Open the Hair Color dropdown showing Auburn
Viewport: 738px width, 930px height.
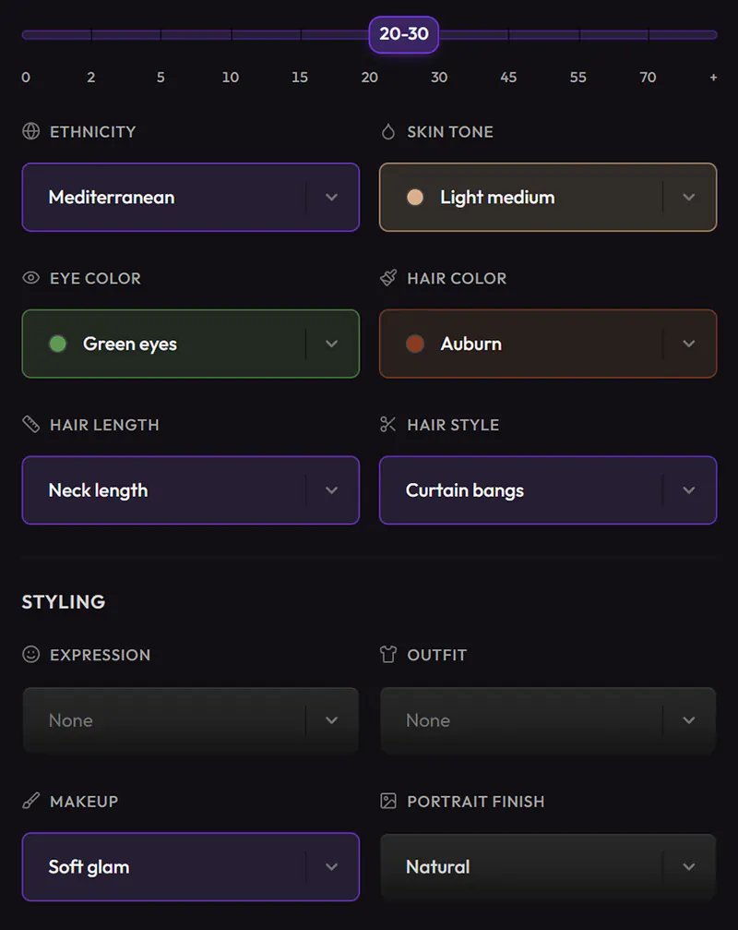point(548,344)
